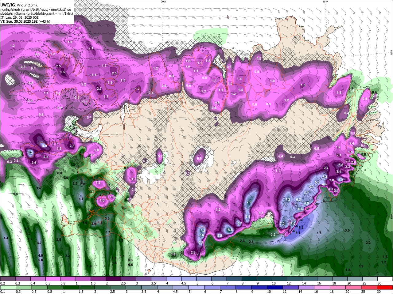Click the 8.1 precipitation value on the map
Screen dimensions: 393x294
[x=298, y=233]
